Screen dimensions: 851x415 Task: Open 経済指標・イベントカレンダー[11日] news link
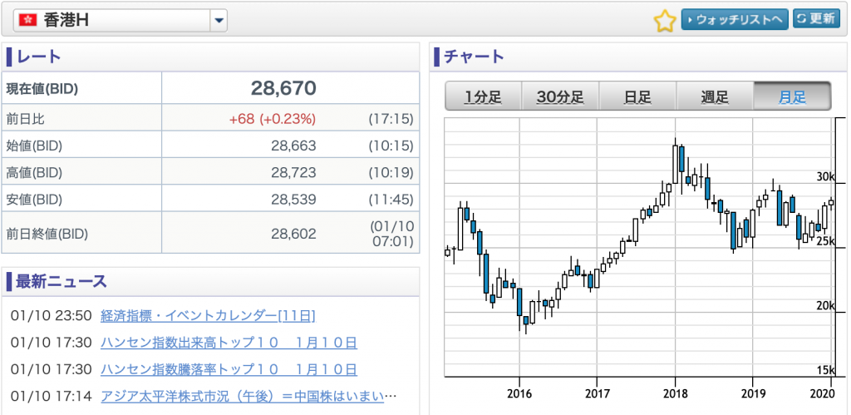(x=208, y=315)
